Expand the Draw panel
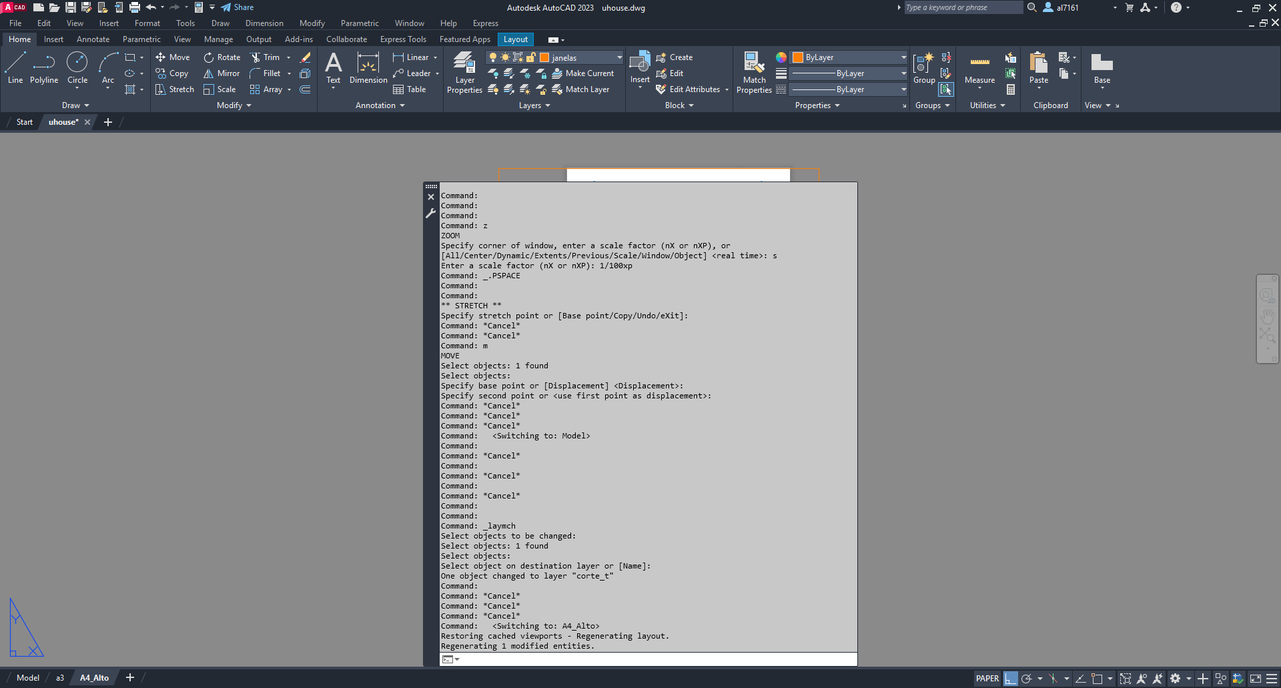Screen dimensions: 1281x688 (x=75, y=105)
